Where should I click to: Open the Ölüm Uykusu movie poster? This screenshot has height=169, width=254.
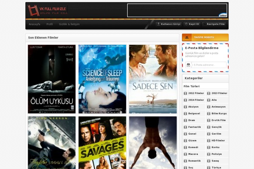tap(52, 79)
